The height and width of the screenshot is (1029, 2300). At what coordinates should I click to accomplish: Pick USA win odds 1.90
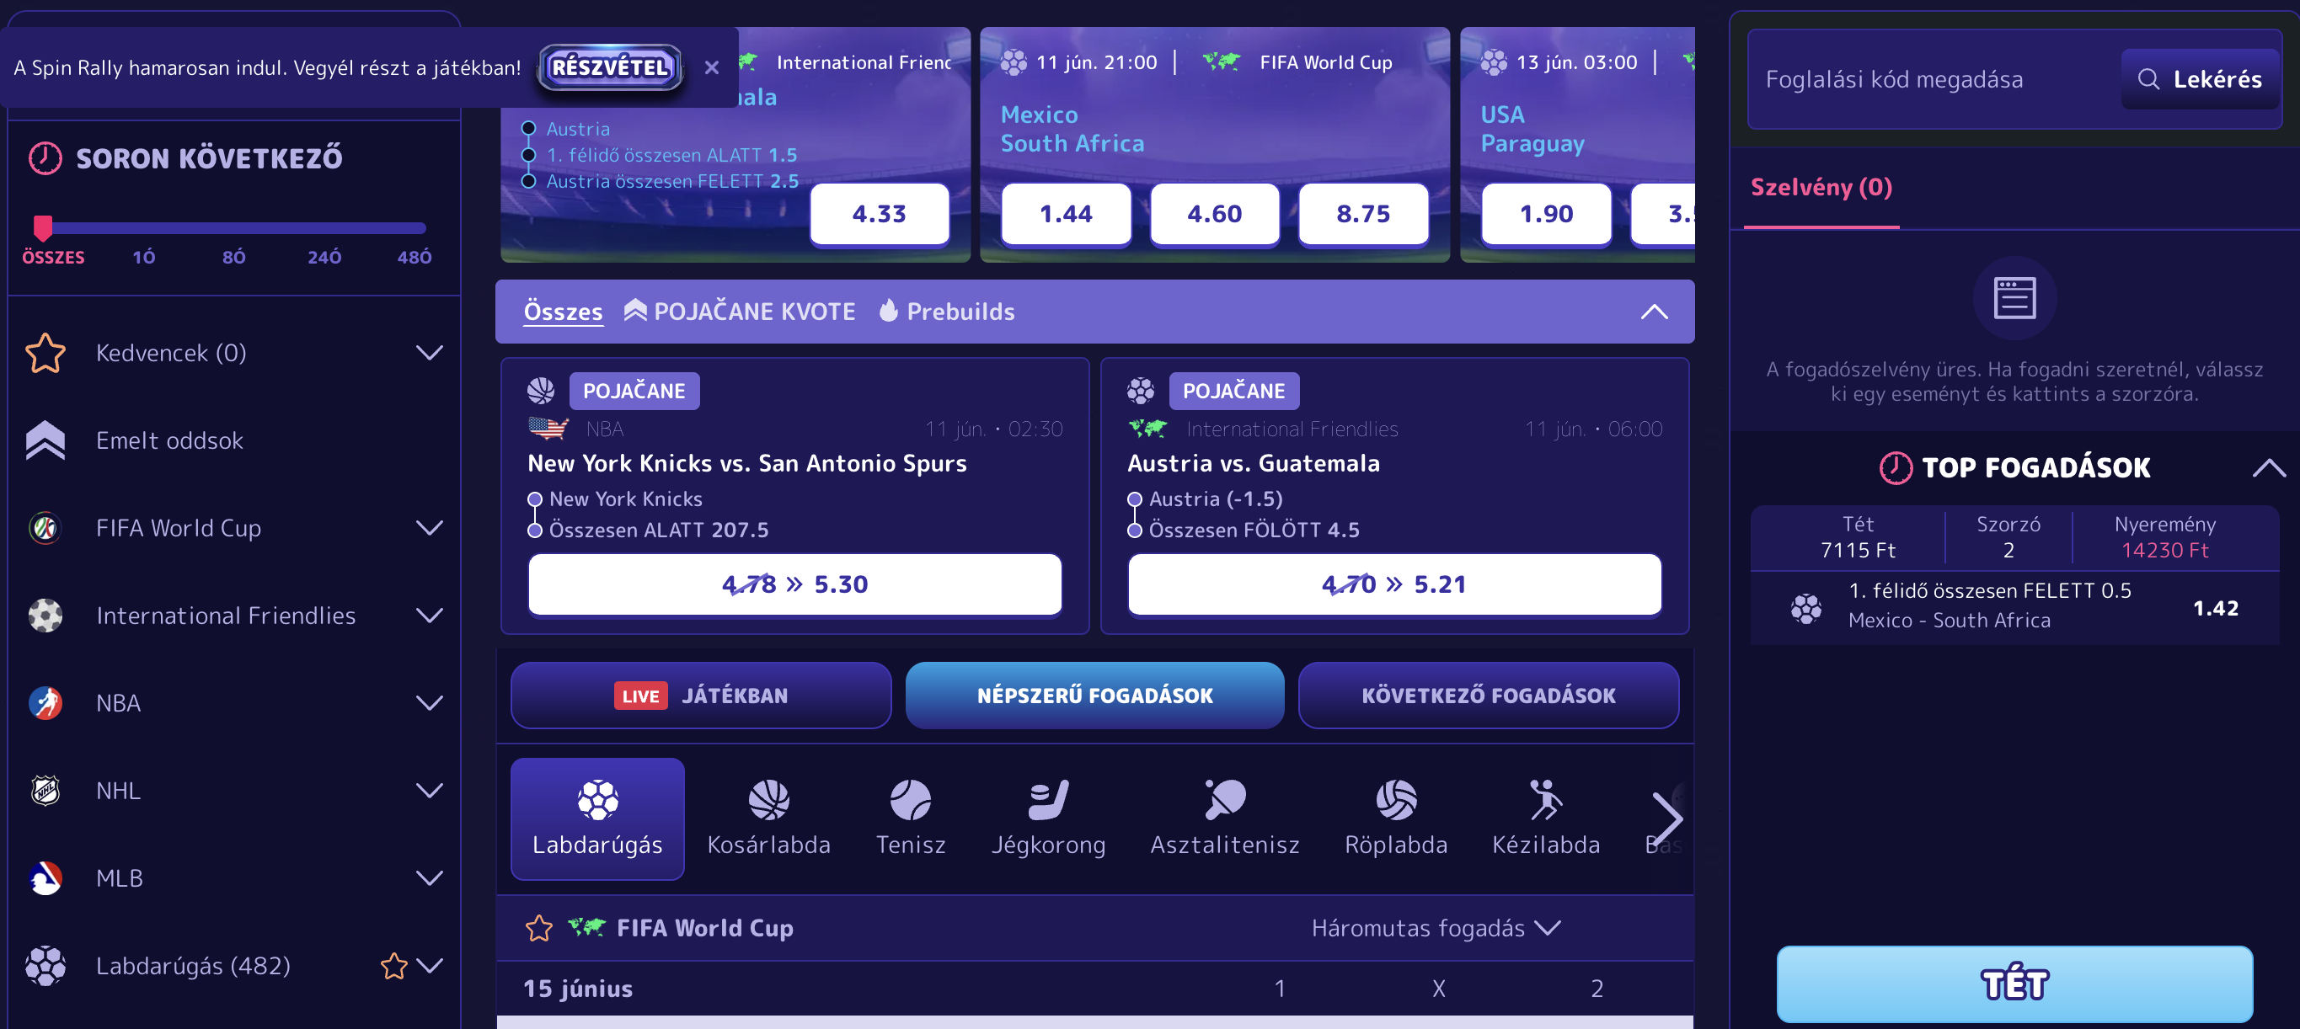[x=1547, y=214]
